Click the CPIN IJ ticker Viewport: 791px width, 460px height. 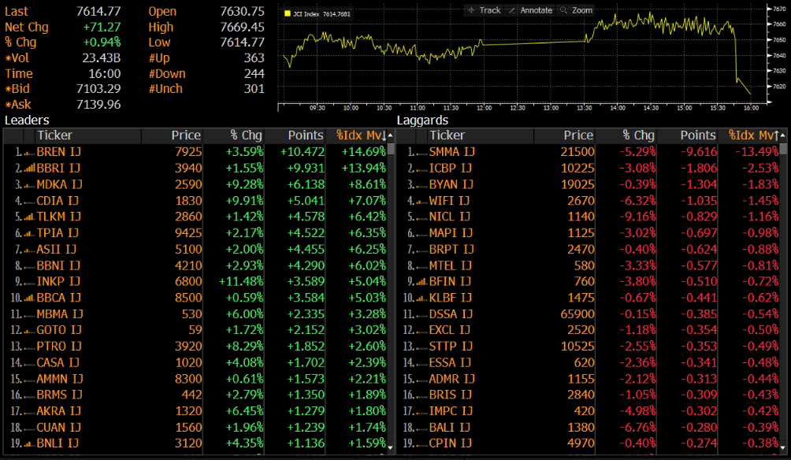(451, 443)
